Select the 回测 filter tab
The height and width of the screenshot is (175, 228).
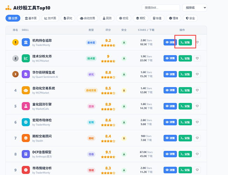coord(107,18)
